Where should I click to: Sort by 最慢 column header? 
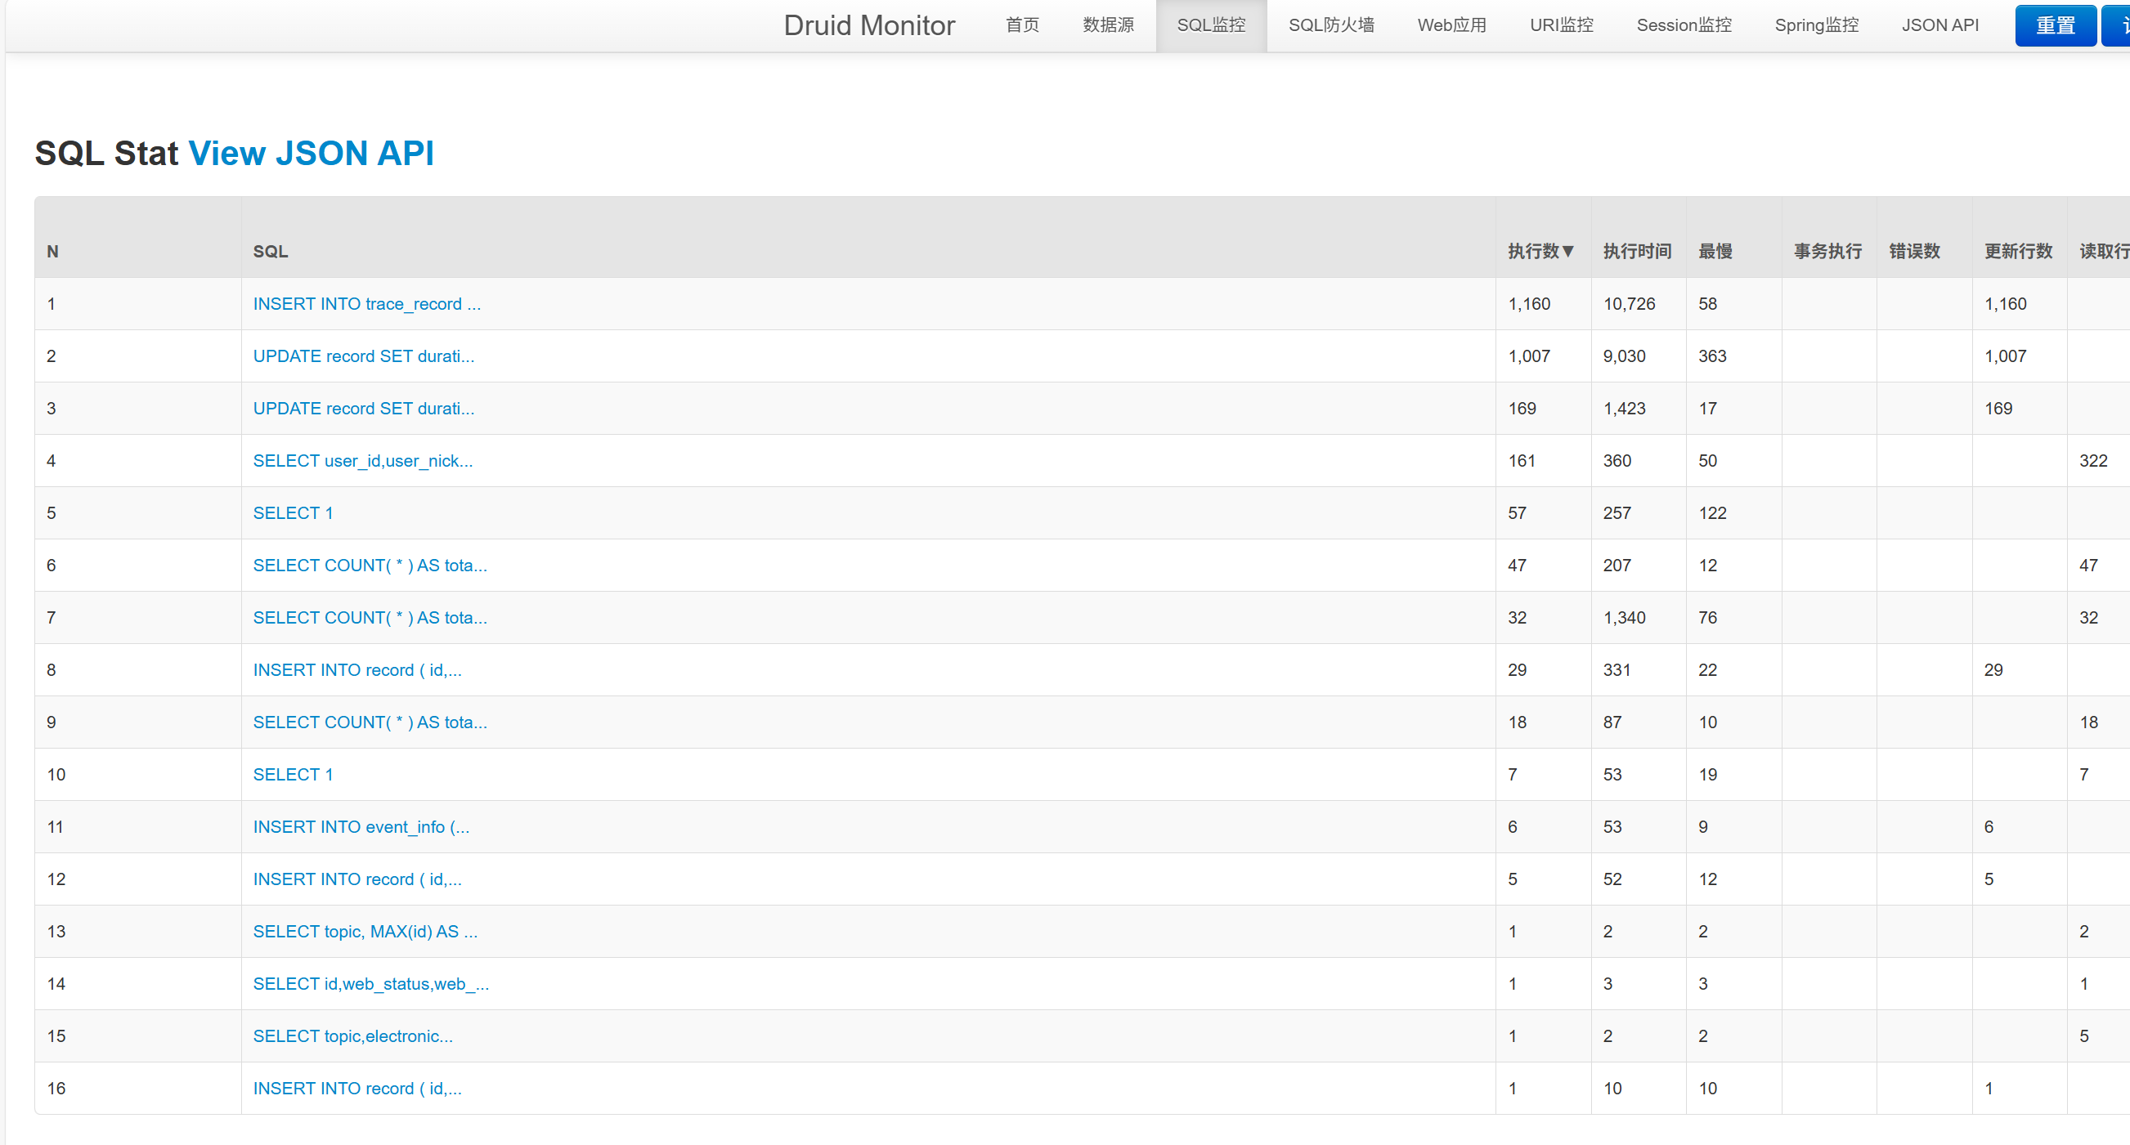(1715, 252)
